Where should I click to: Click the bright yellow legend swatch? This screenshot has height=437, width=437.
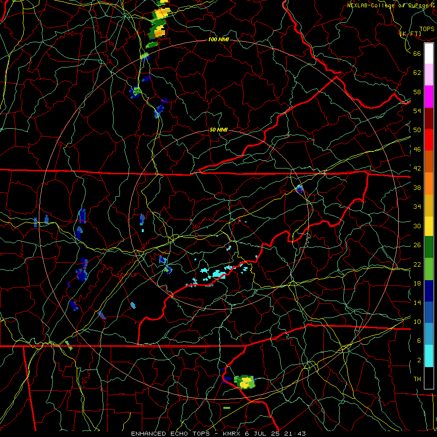(429, 226)
